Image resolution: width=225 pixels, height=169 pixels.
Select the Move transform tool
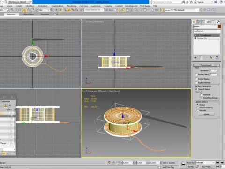pos(25,10)
